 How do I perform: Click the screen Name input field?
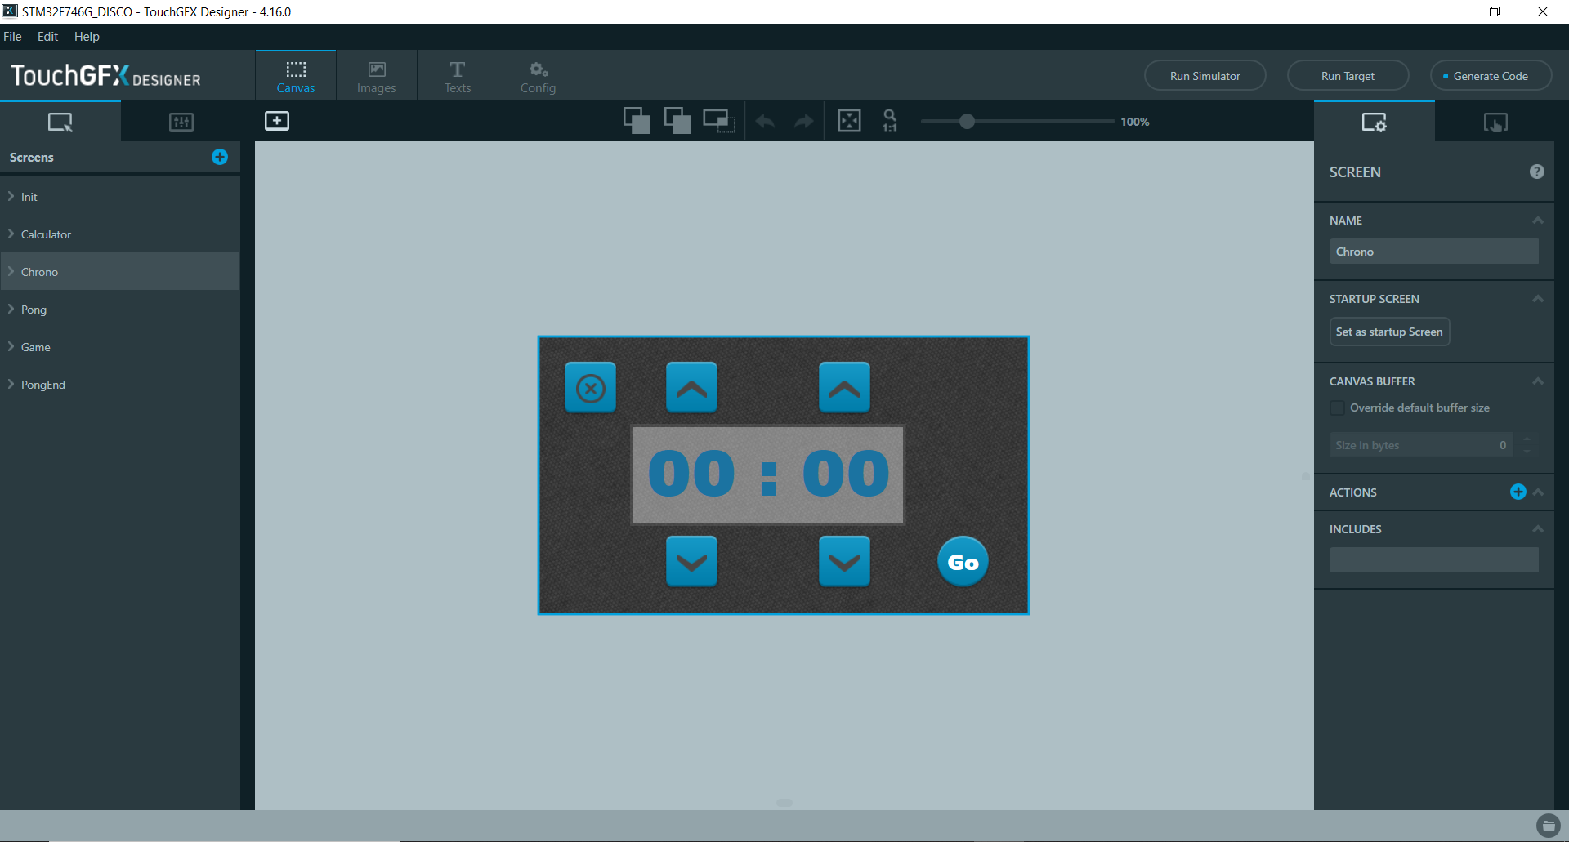[1433, 252]
